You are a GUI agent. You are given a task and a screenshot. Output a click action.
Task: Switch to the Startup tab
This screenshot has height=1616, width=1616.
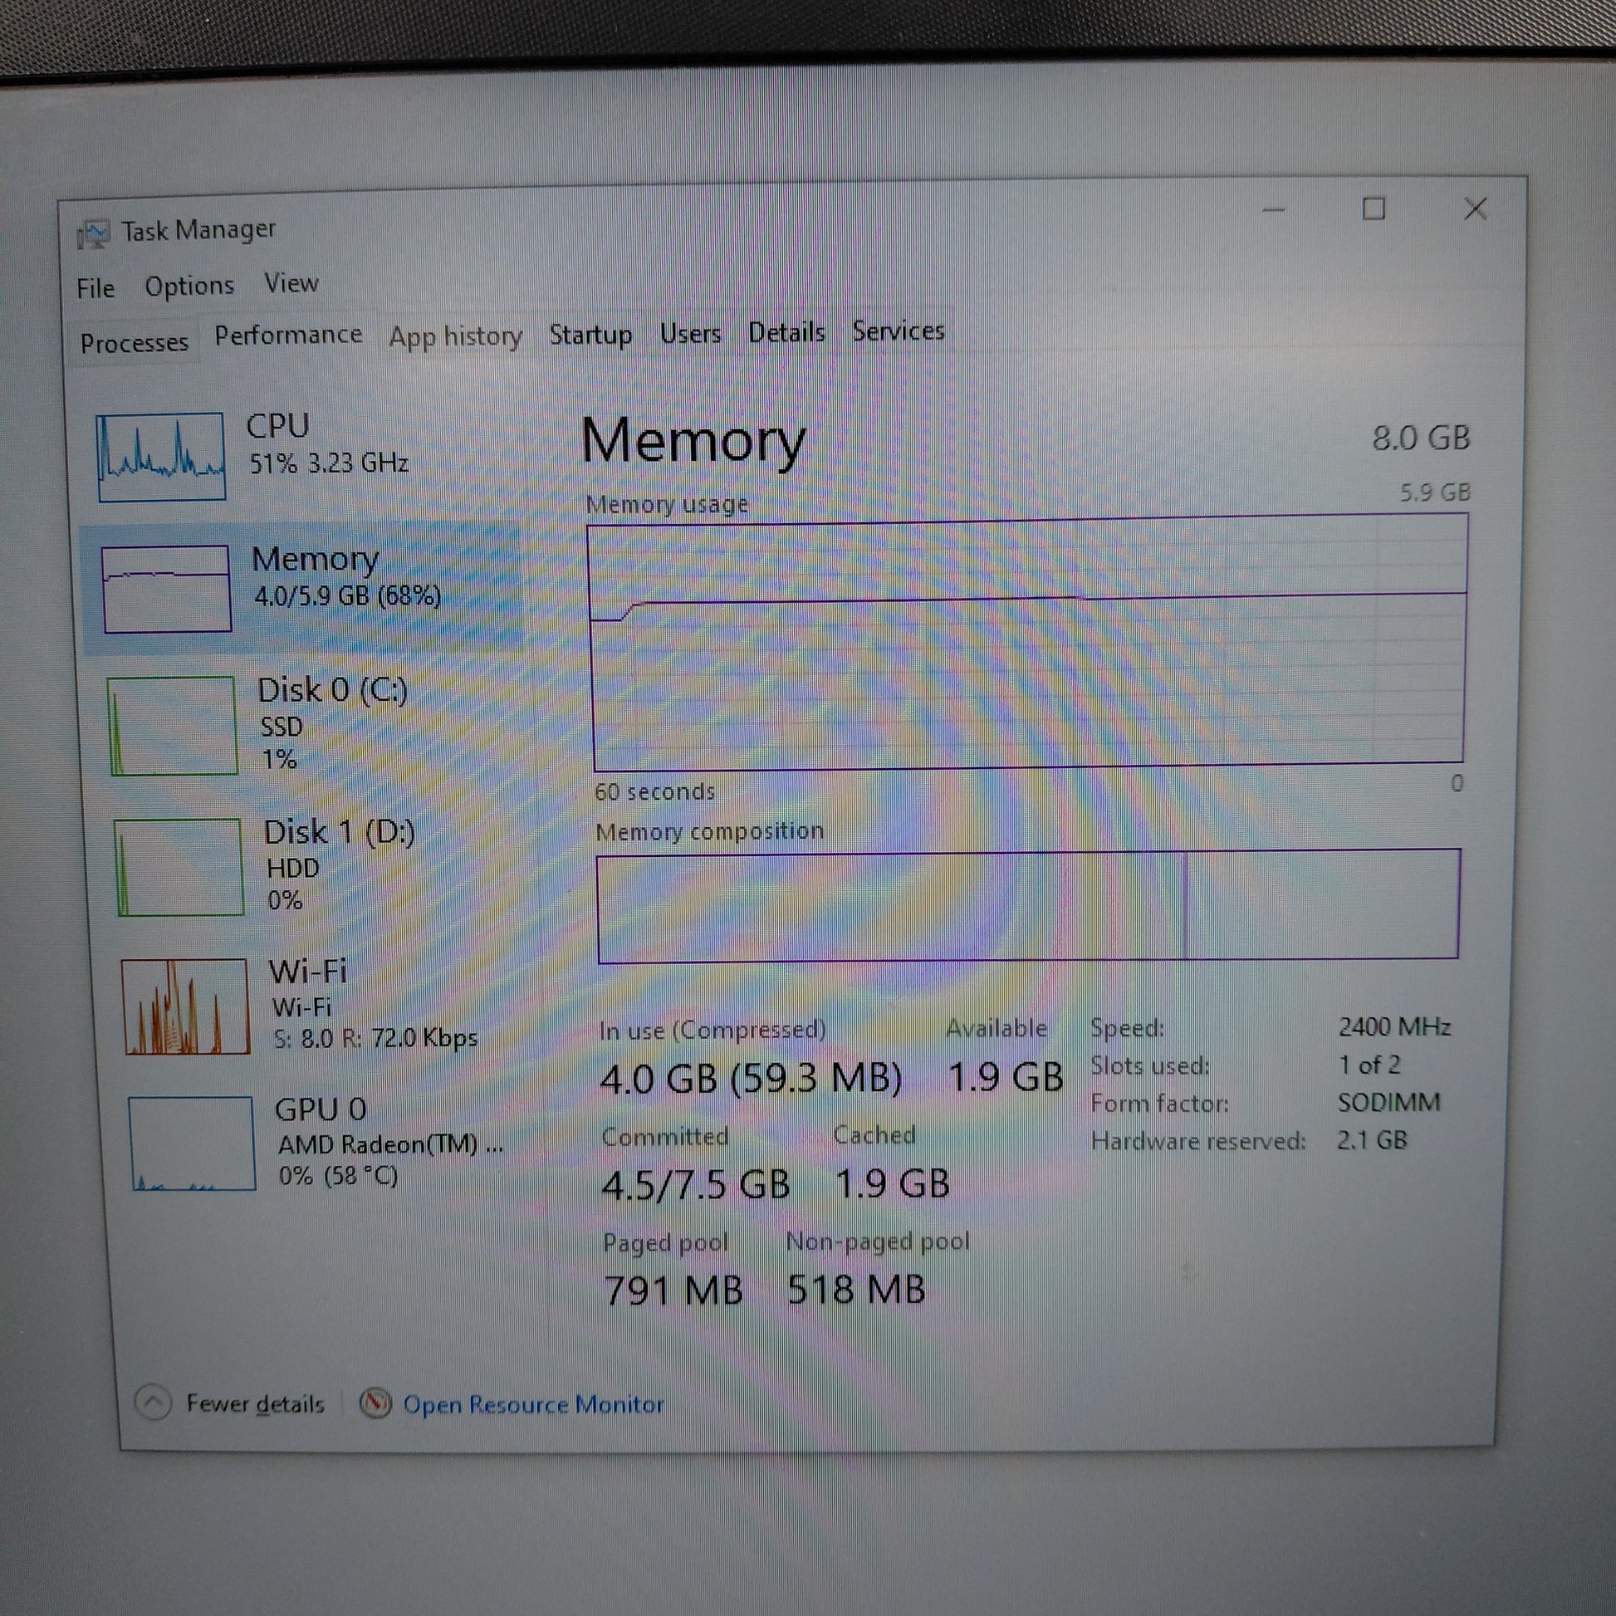590,335
